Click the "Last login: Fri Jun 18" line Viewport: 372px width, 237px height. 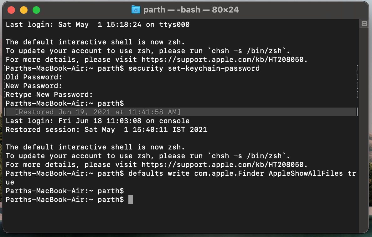97,121
